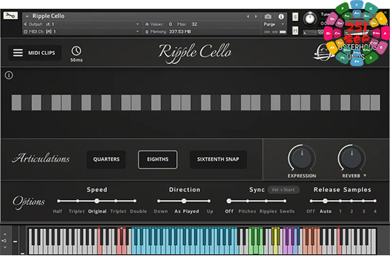This screenshot has height=264, width=390.
Task: Select the SIXTEENTH SNAP articulation
Action: click(x=218, y=159)
